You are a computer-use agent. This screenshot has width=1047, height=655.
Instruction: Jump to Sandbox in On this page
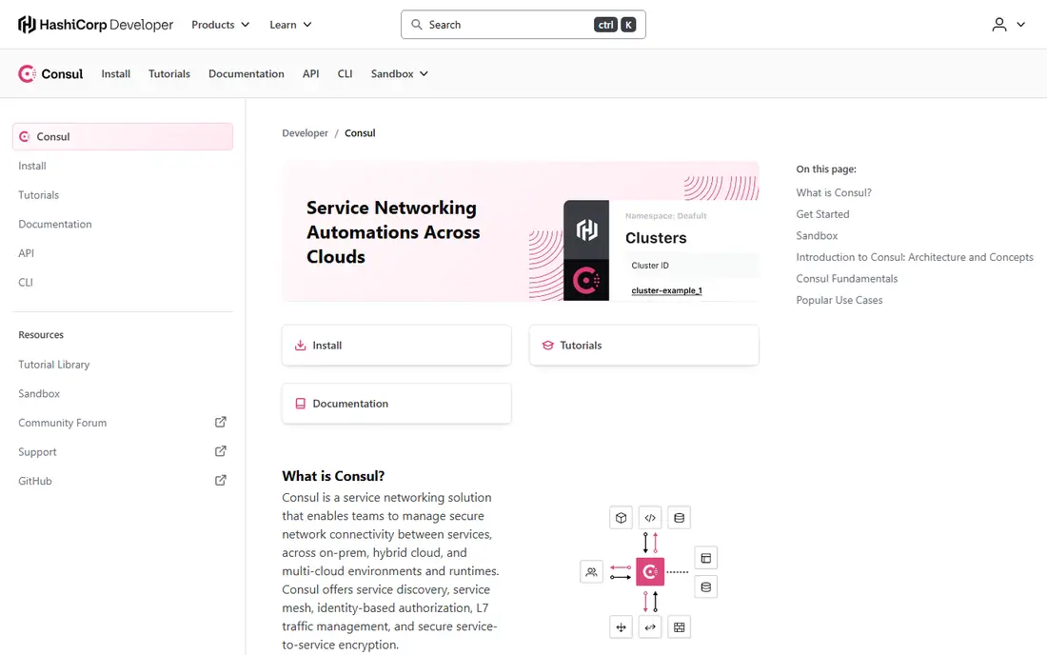[817, 236]
